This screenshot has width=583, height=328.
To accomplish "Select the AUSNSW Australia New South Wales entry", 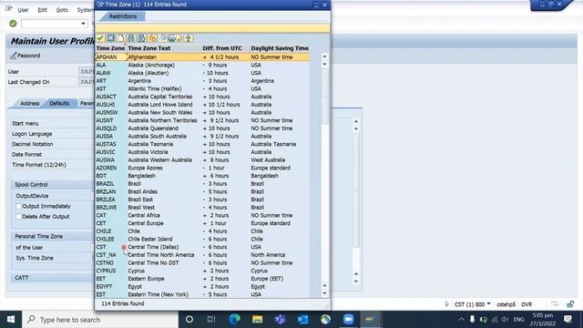I will [x=202, y=112].
